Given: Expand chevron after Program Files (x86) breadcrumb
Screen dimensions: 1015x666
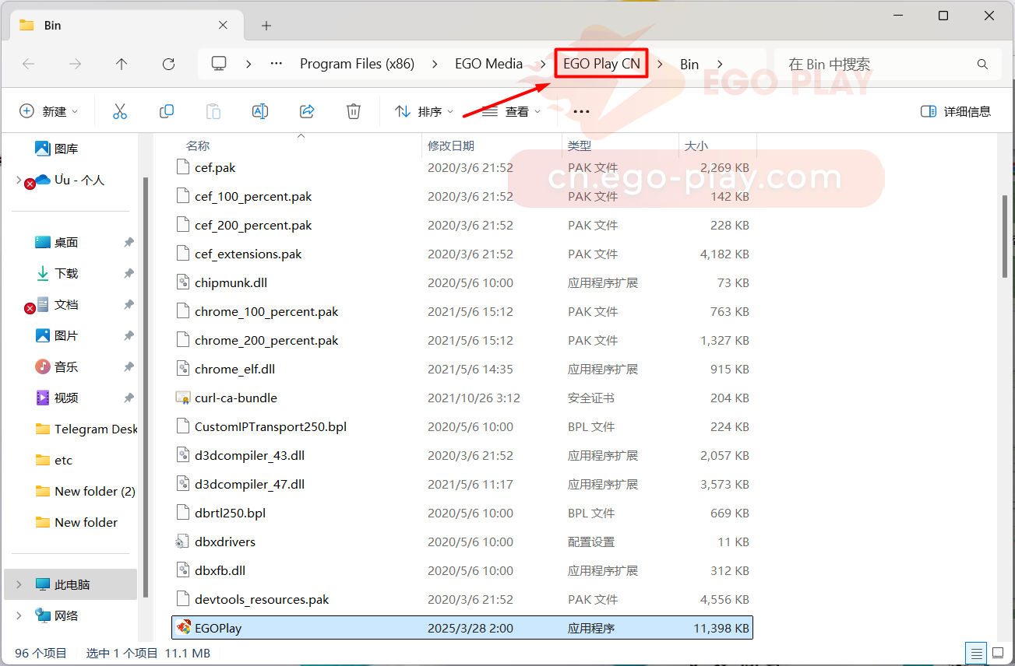Looking at the screenshot, I should point(435,64).
